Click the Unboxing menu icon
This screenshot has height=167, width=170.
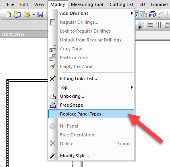tap(53, 96)
